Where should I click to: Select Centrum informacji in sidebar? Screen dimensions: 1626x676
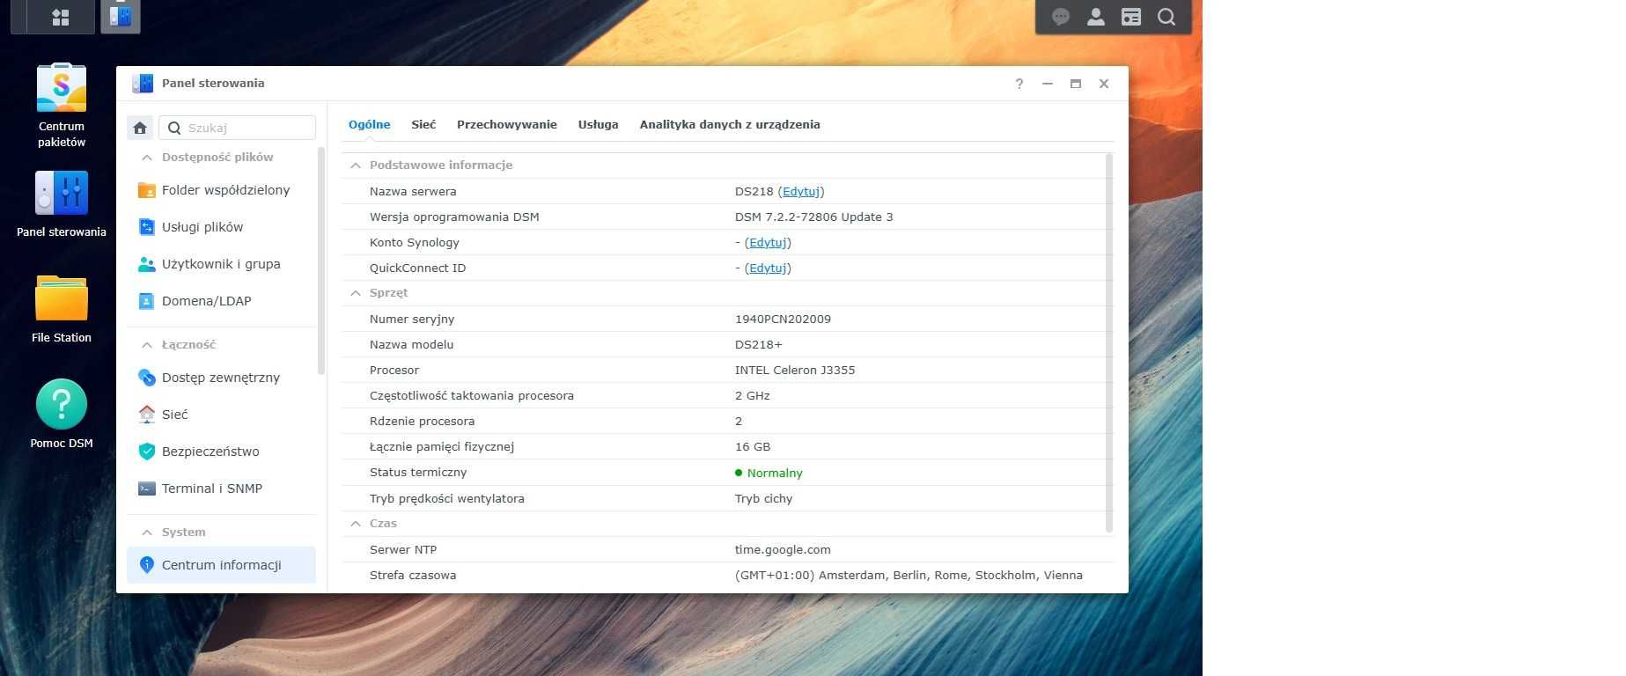tap(221, 565)
